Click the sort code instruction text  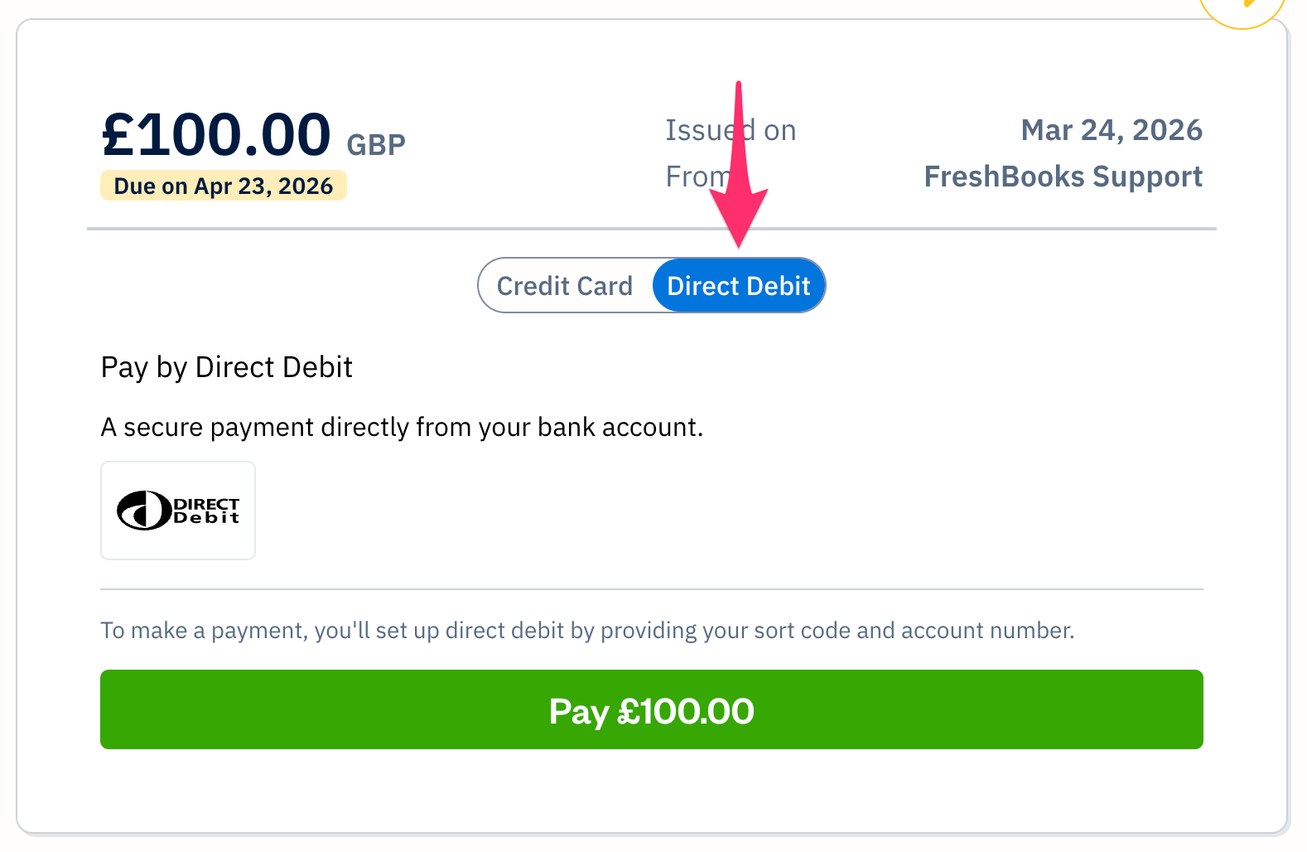click(586, 630)
